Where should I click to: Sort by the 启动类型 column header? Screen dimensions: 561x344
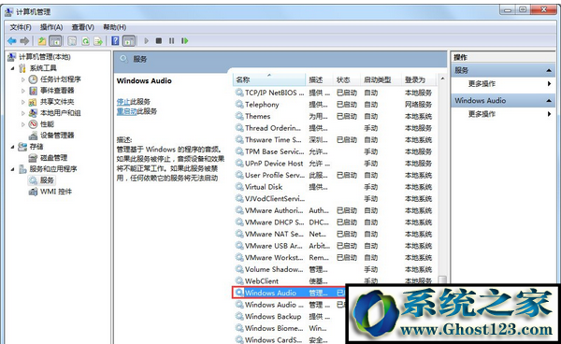(381, 79)
